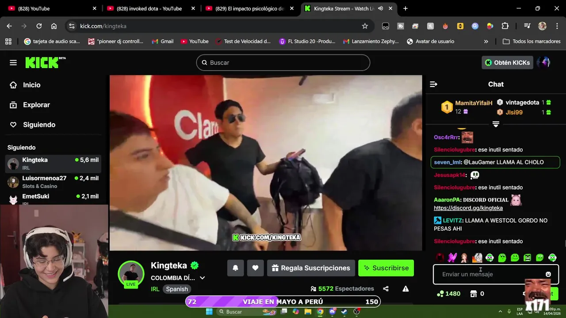566x318 pixels.
Task: Open Steam from taskbar
Action: (344, 311)
